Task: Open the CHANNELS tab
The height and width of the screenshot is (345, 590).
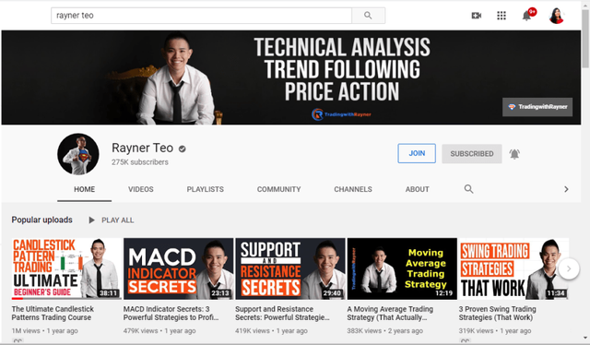Action: click(353, 189)
